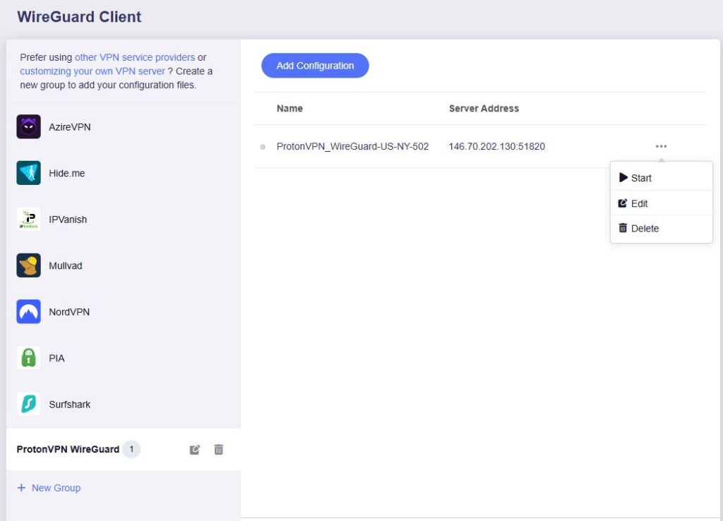Choose Edit from the context menu

click(639, 203)
